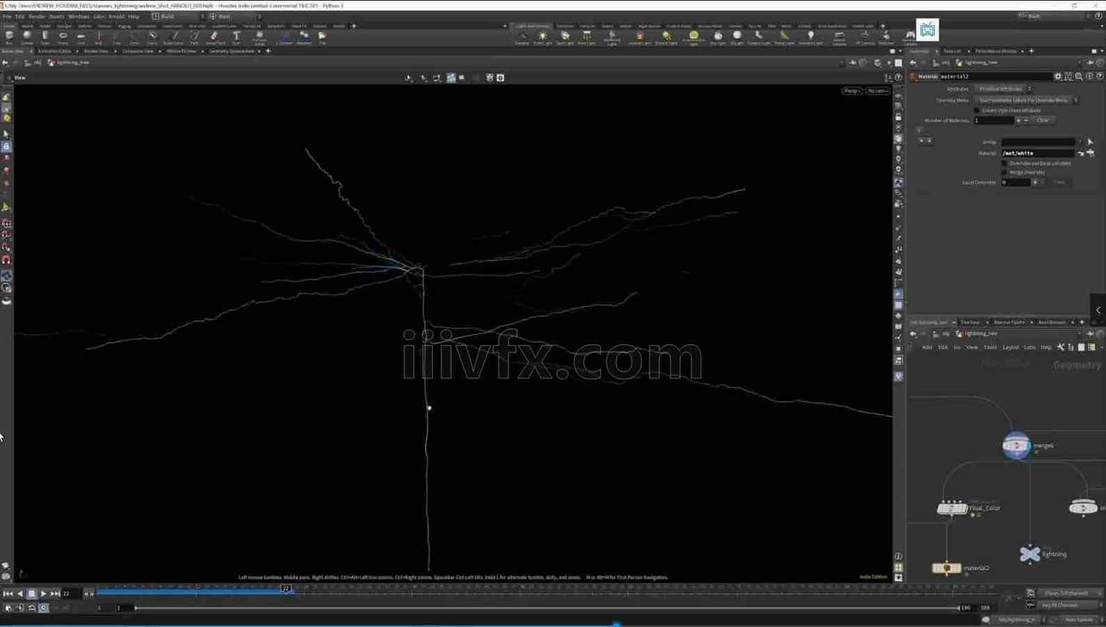Select the Draw Curve shelf tool
Image resolution: width=1106 pixels, height=627 pixels.
(x=173, y=37)
